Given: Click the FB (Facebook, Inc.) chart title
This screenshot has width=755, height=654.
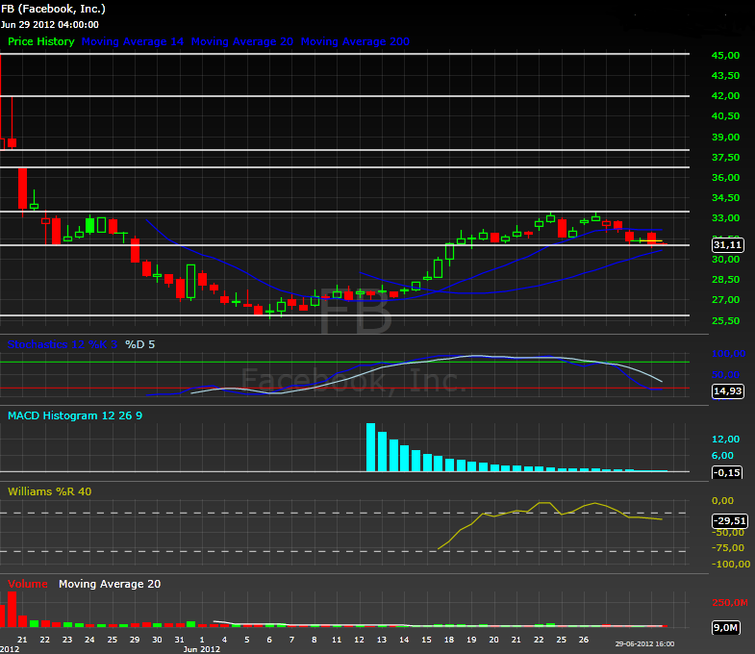Looking at the screenshot, I should pyautogui.click(x=54, y=9).
